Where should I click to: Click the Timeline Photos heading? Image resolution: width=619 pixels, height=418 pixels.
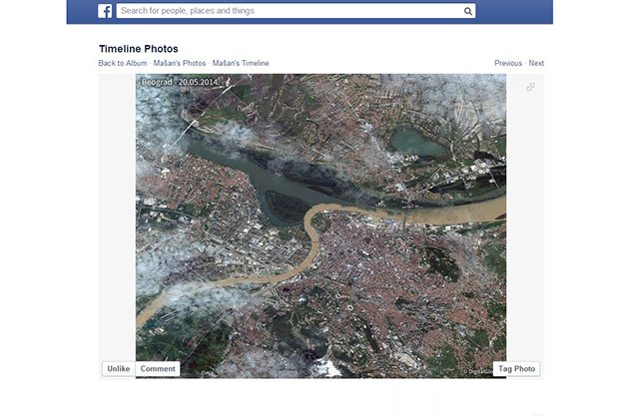[x=139, y=48]
